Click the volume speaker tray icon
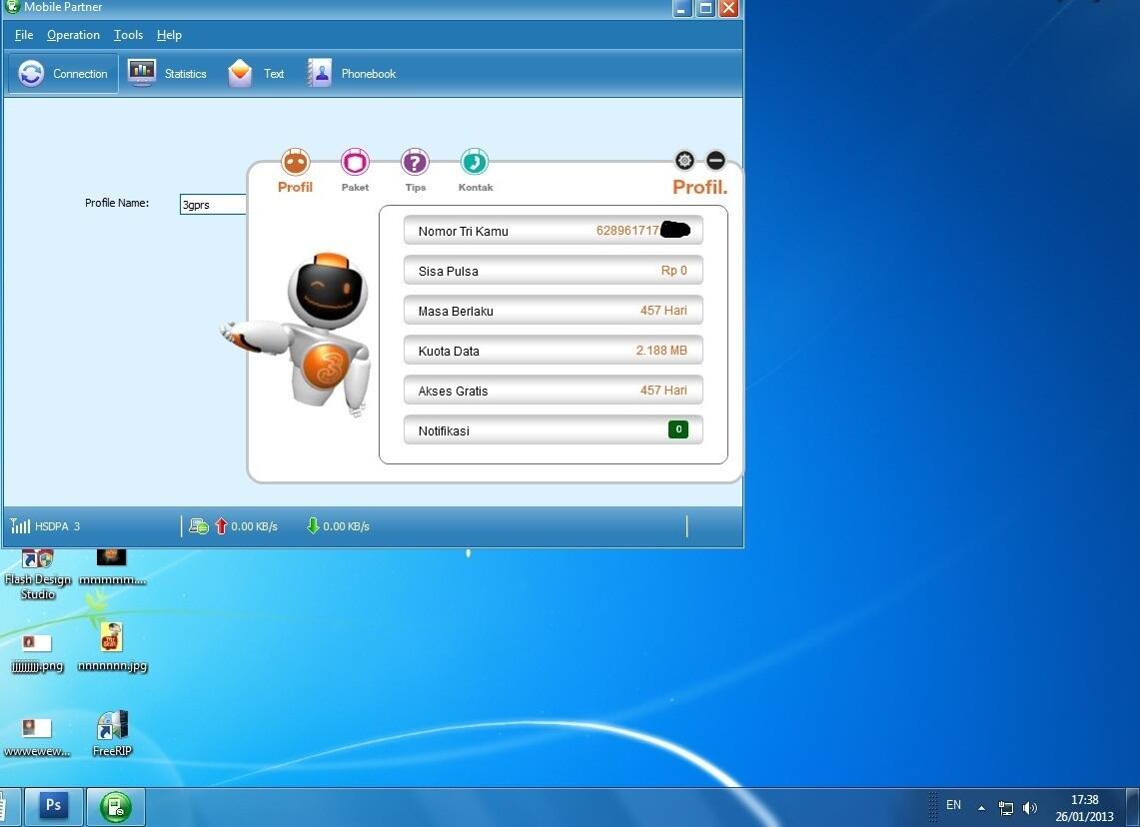Screen dimensions: 1140x827 (x=1029, y=807)
